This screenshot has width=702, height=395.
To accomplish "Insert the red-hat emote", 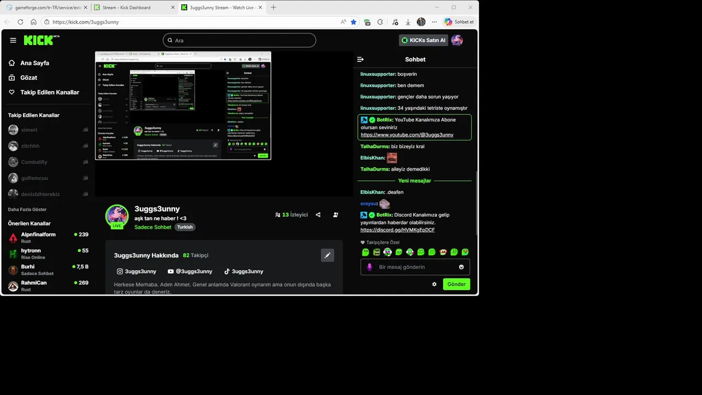I will (443, 252).
